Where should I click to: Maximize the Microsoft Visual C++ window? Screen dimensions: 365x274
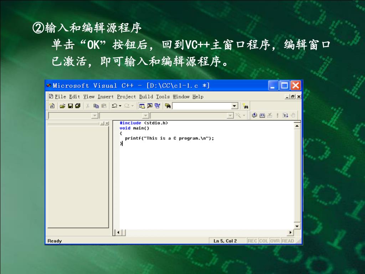coord(284,86)
